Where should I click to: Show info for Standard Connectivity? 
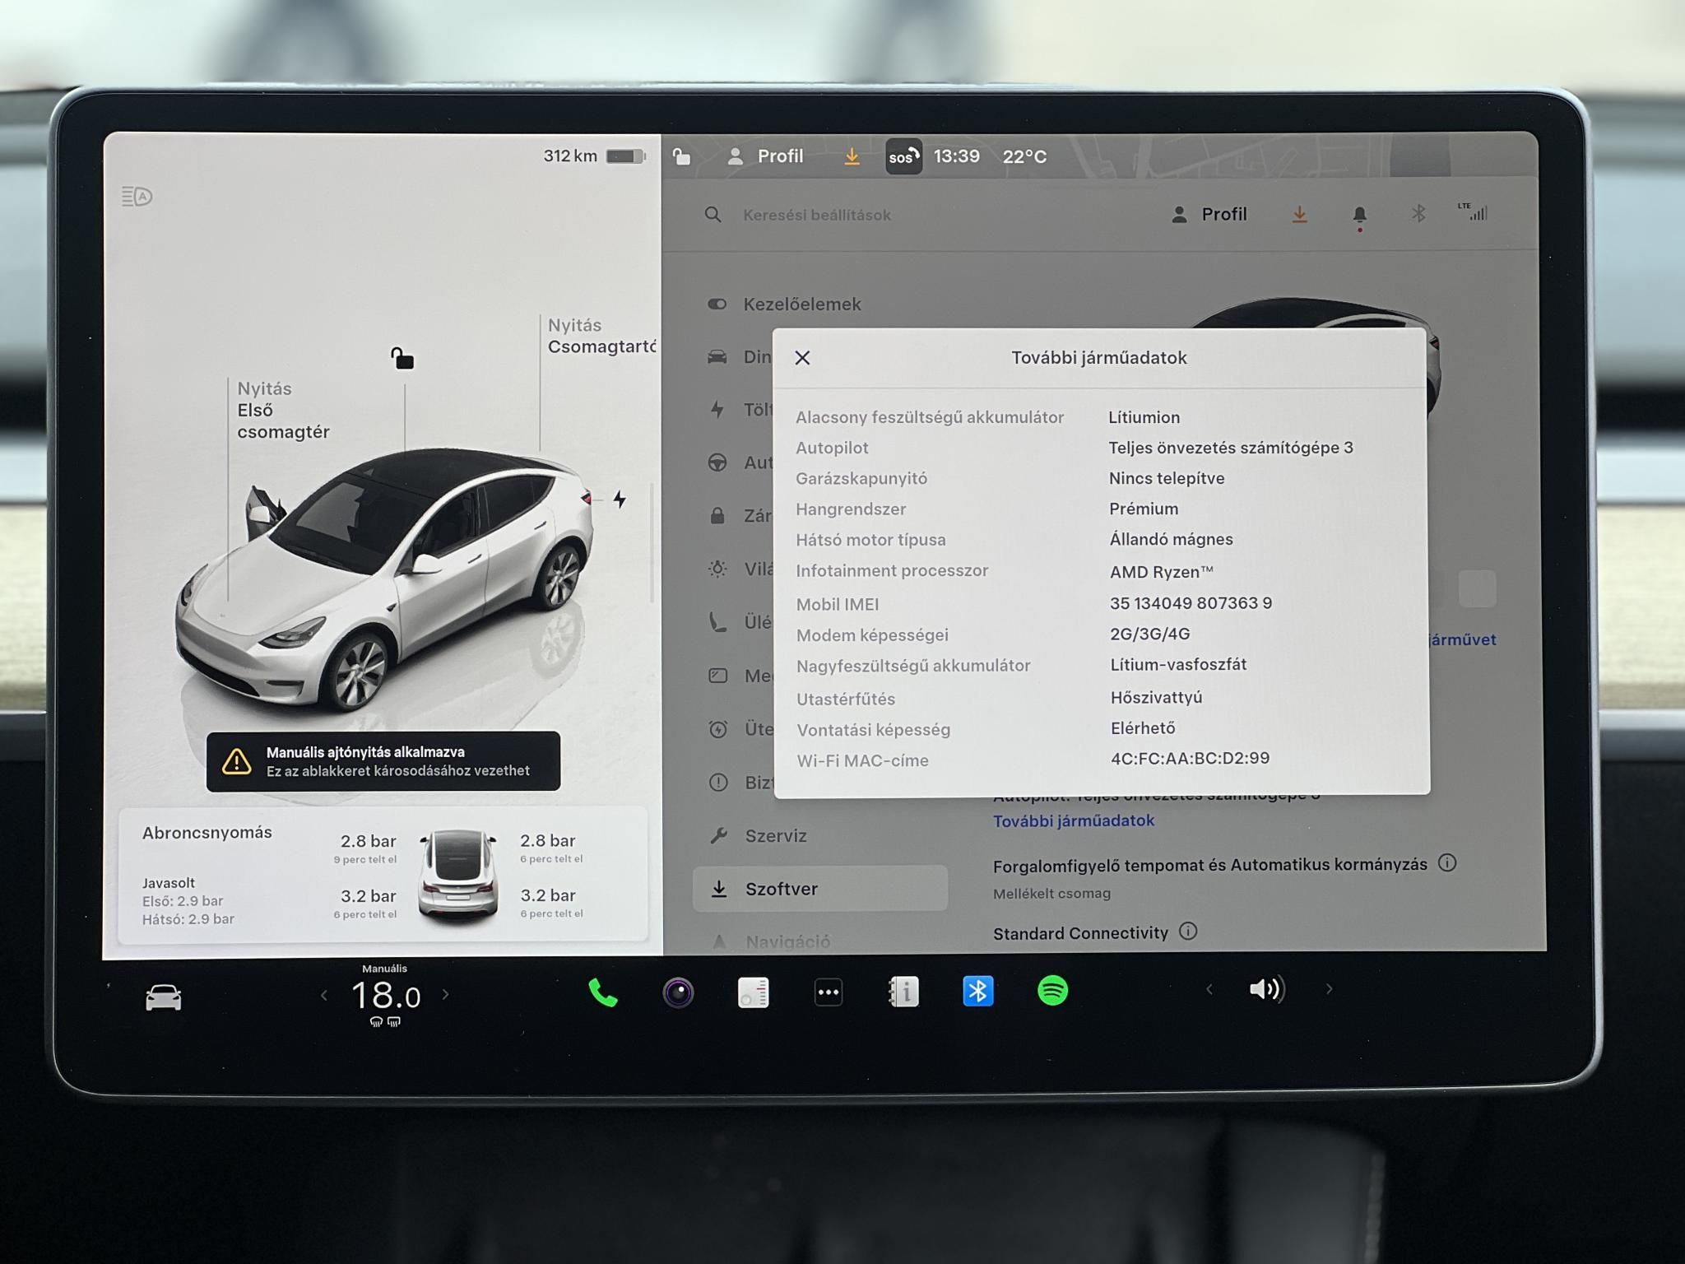click(1188, 932)
